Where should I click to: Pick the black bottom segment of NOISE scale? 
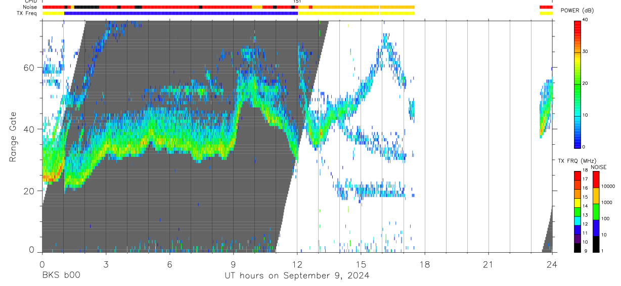(x=596, y=244)
